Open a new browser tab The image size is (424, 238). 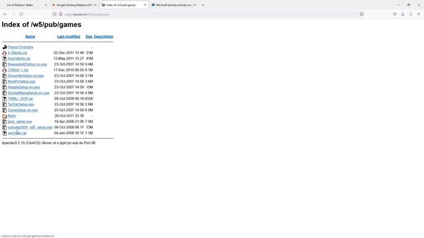point(203,5)
